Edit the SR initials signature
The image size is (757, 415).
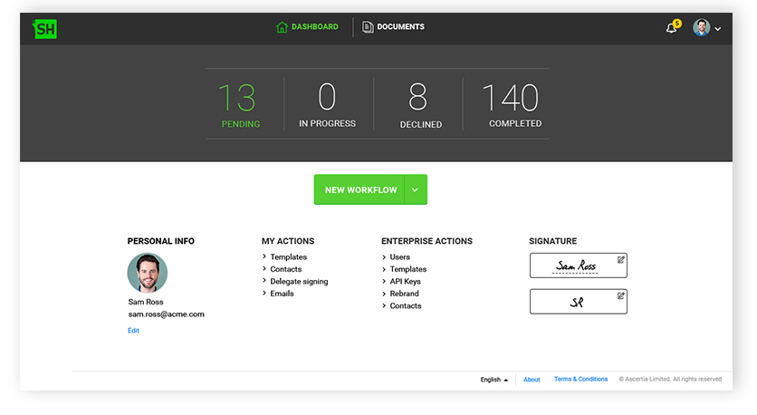(x=620, y=295)
